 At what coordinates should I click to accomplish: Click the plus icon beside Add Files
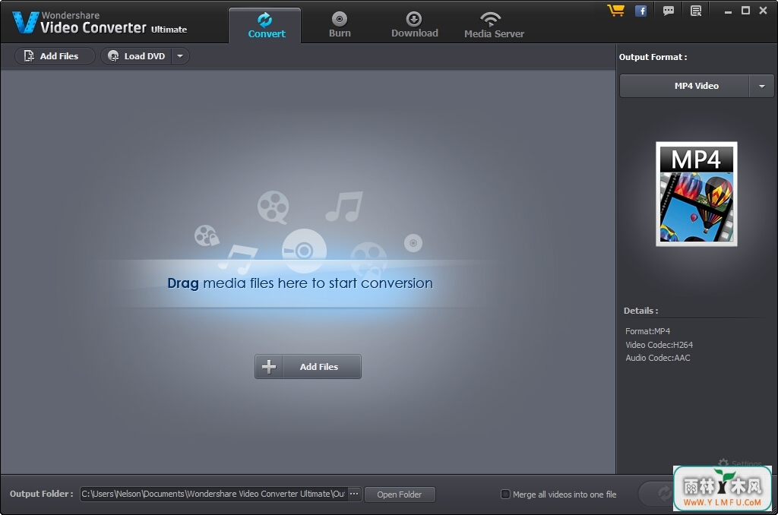pos(269,367)
